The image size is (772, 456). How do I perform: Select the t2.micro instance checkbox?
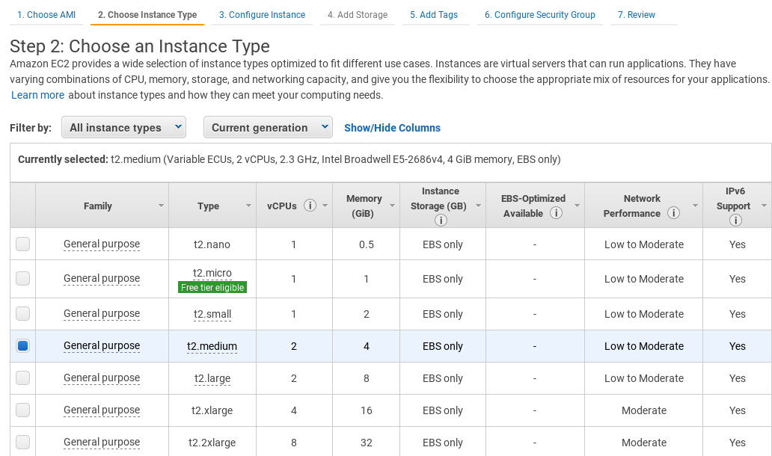[22, 278]
